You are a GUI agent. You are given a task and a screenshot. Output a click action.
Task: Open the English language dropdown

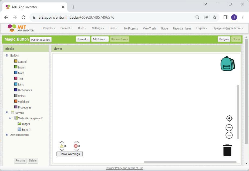[x=202, y=28]
